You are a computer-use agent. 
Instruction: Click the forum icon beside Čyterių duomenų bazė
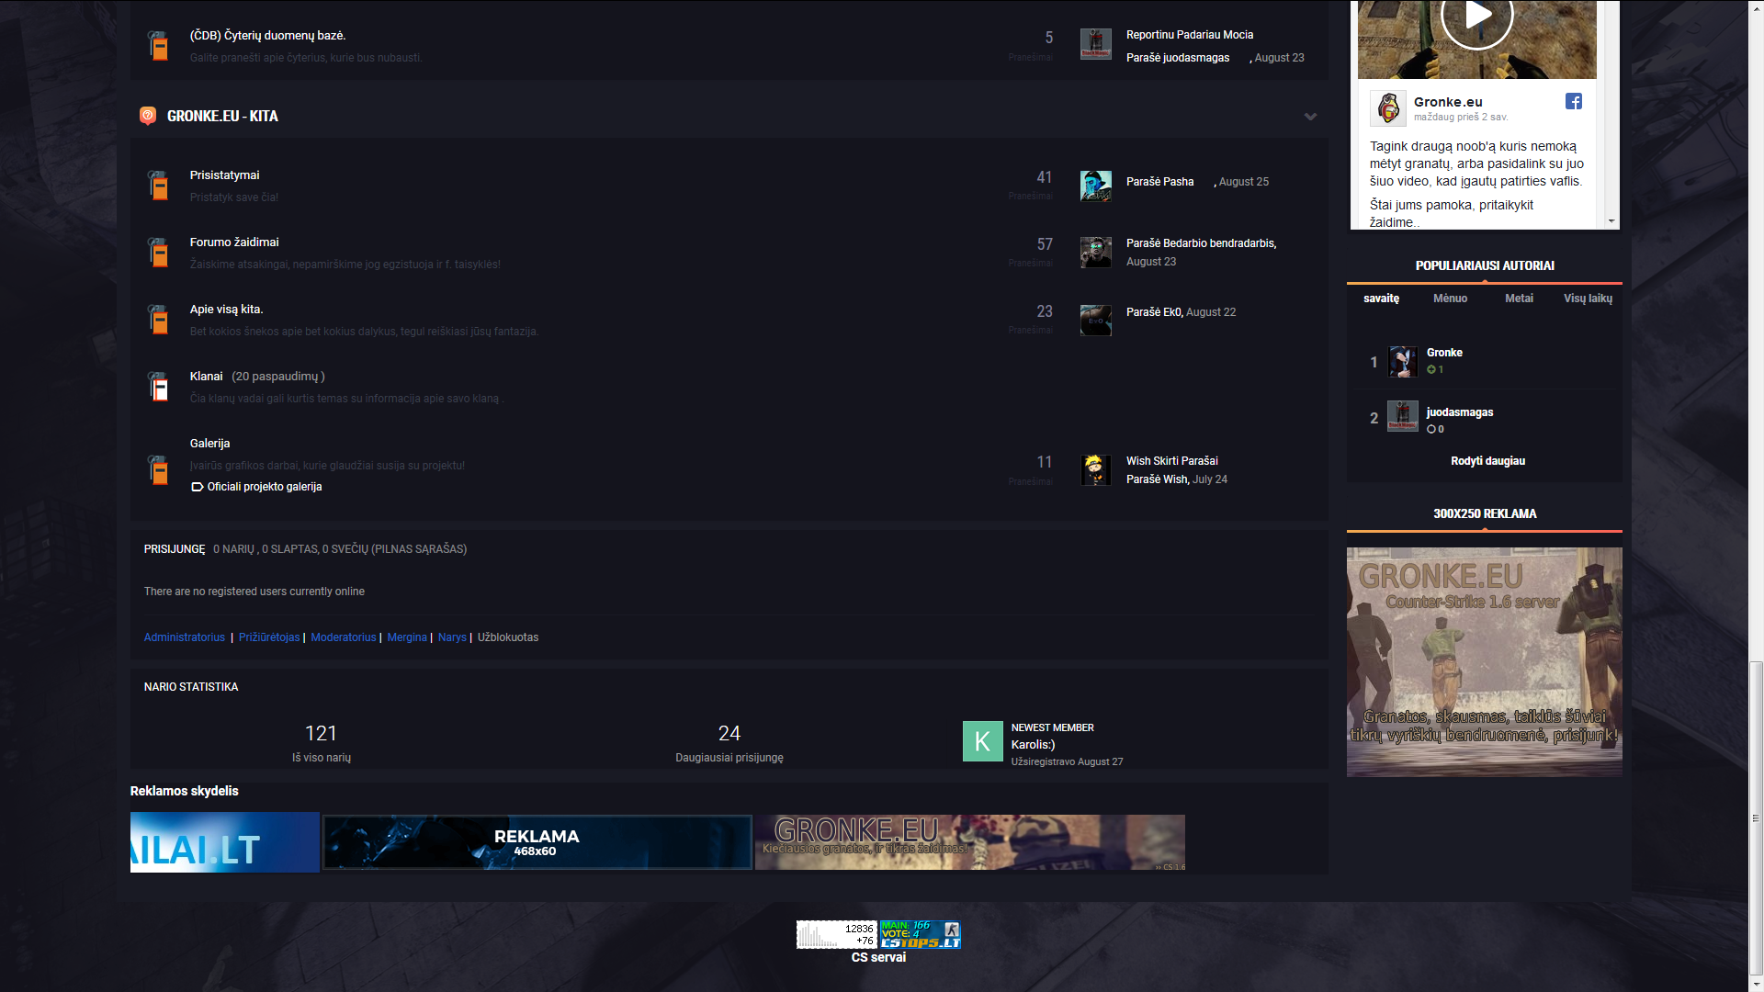[158, 45]
